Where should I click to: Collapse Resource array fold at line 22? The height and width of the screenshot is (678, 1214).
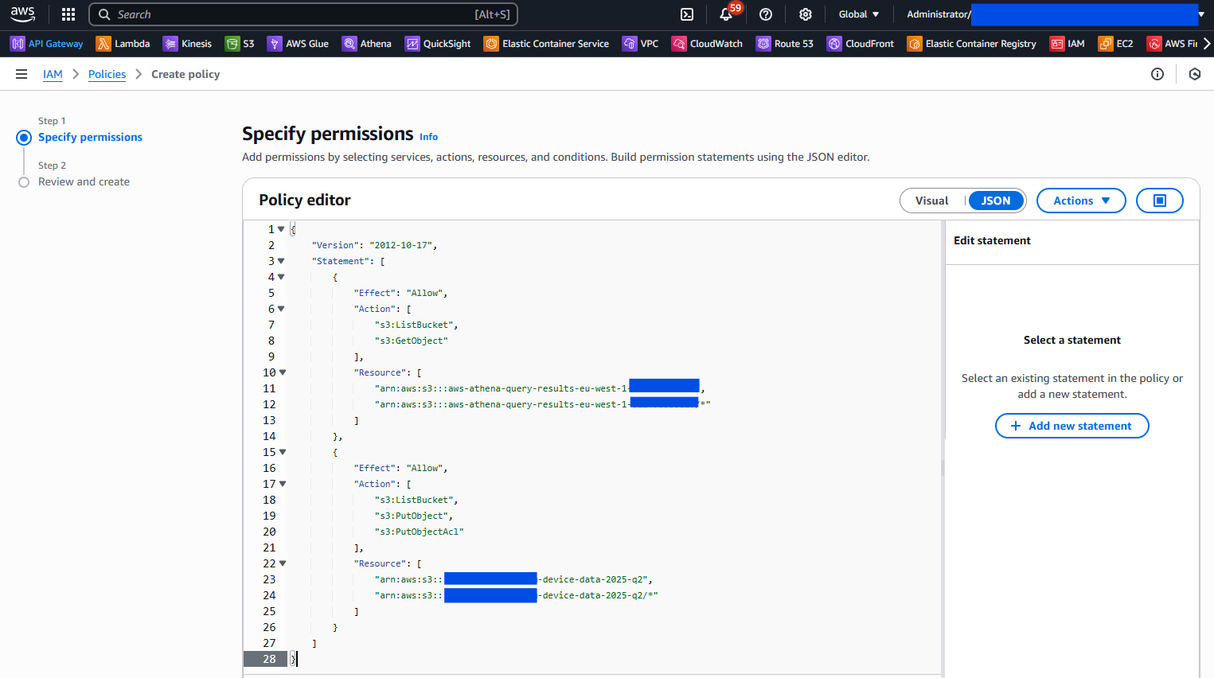click(x=283, y=563)
